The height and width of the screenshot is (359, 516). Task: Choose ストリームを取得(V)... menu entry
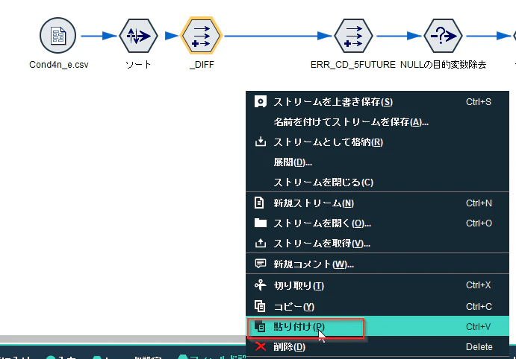pos(377,244)
